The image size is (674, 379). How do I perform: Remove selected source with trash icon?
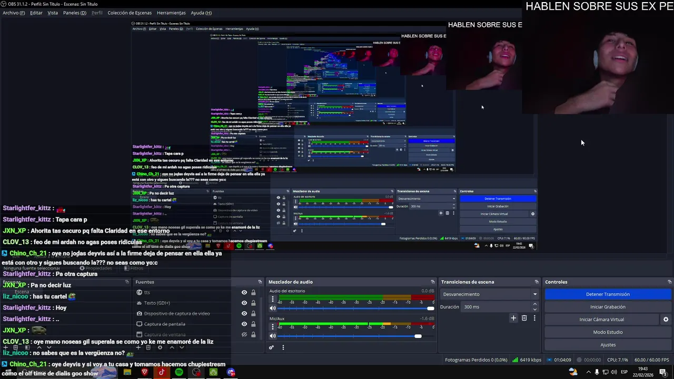coord(148,347)
